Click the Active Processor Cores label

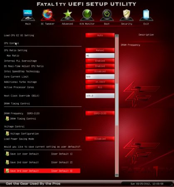point(19,87)
